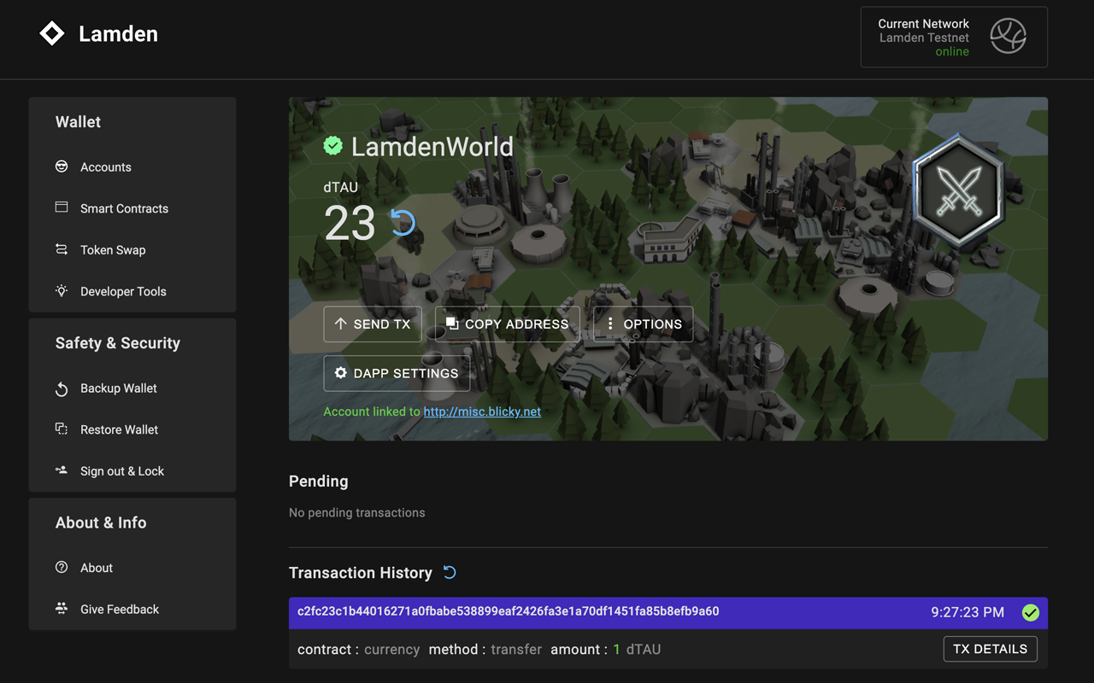
Task: Refresh the Transaction History list
Action: pyautogui.click(x=450, y=572)
